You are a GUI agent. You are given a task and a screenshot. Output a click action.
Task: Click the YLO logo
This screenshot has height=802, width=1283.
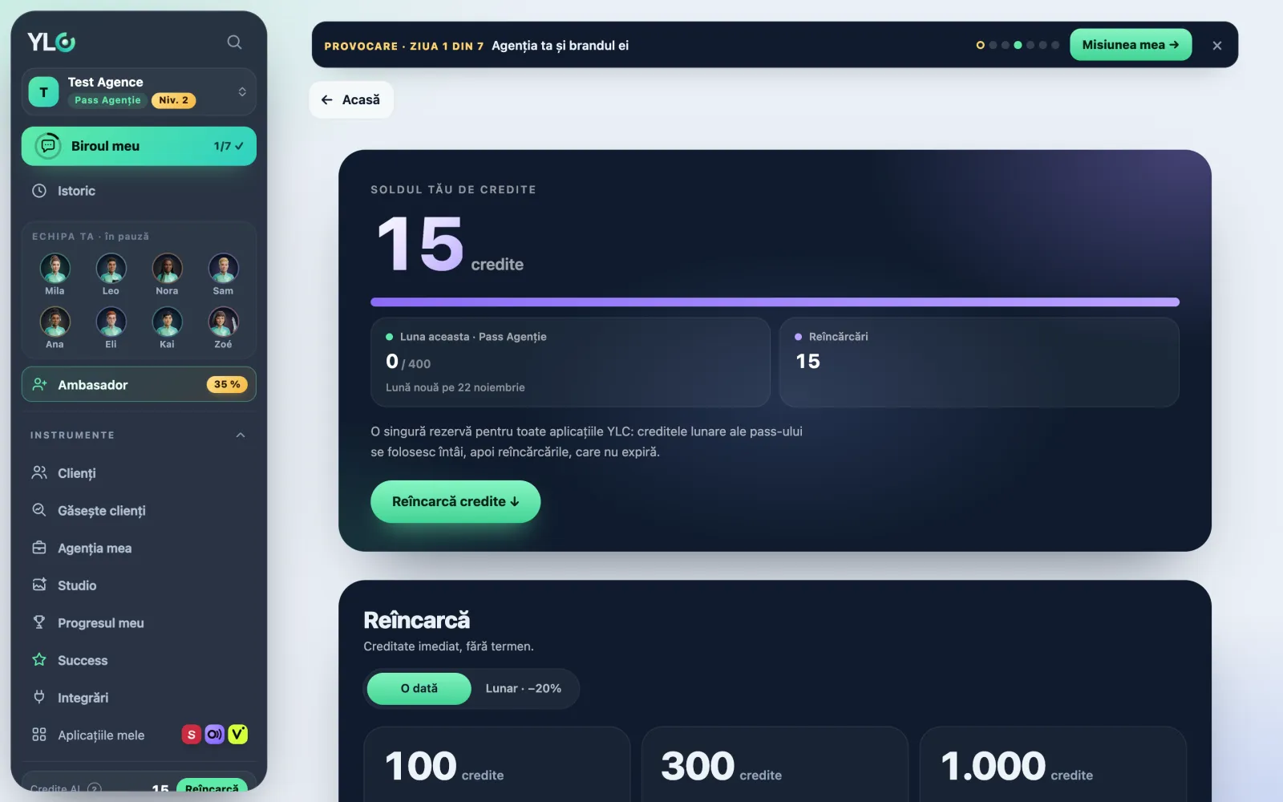click(51, 42)
